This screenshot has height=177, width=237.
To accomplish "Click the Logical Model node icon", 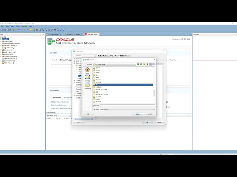I will tap(3, 41).
